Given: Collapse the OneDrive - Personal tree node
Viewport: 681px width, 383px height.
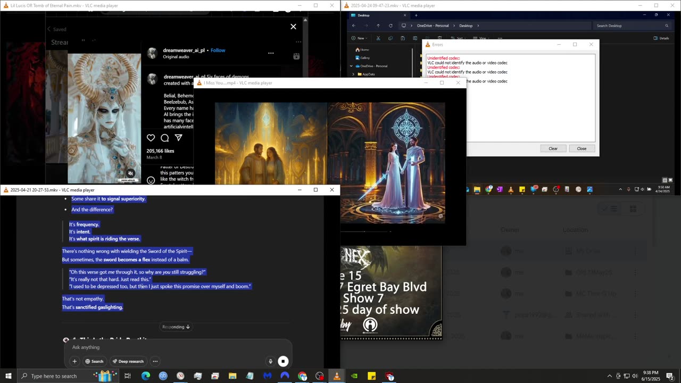Looking at the screenshot, I should point(351,66).
